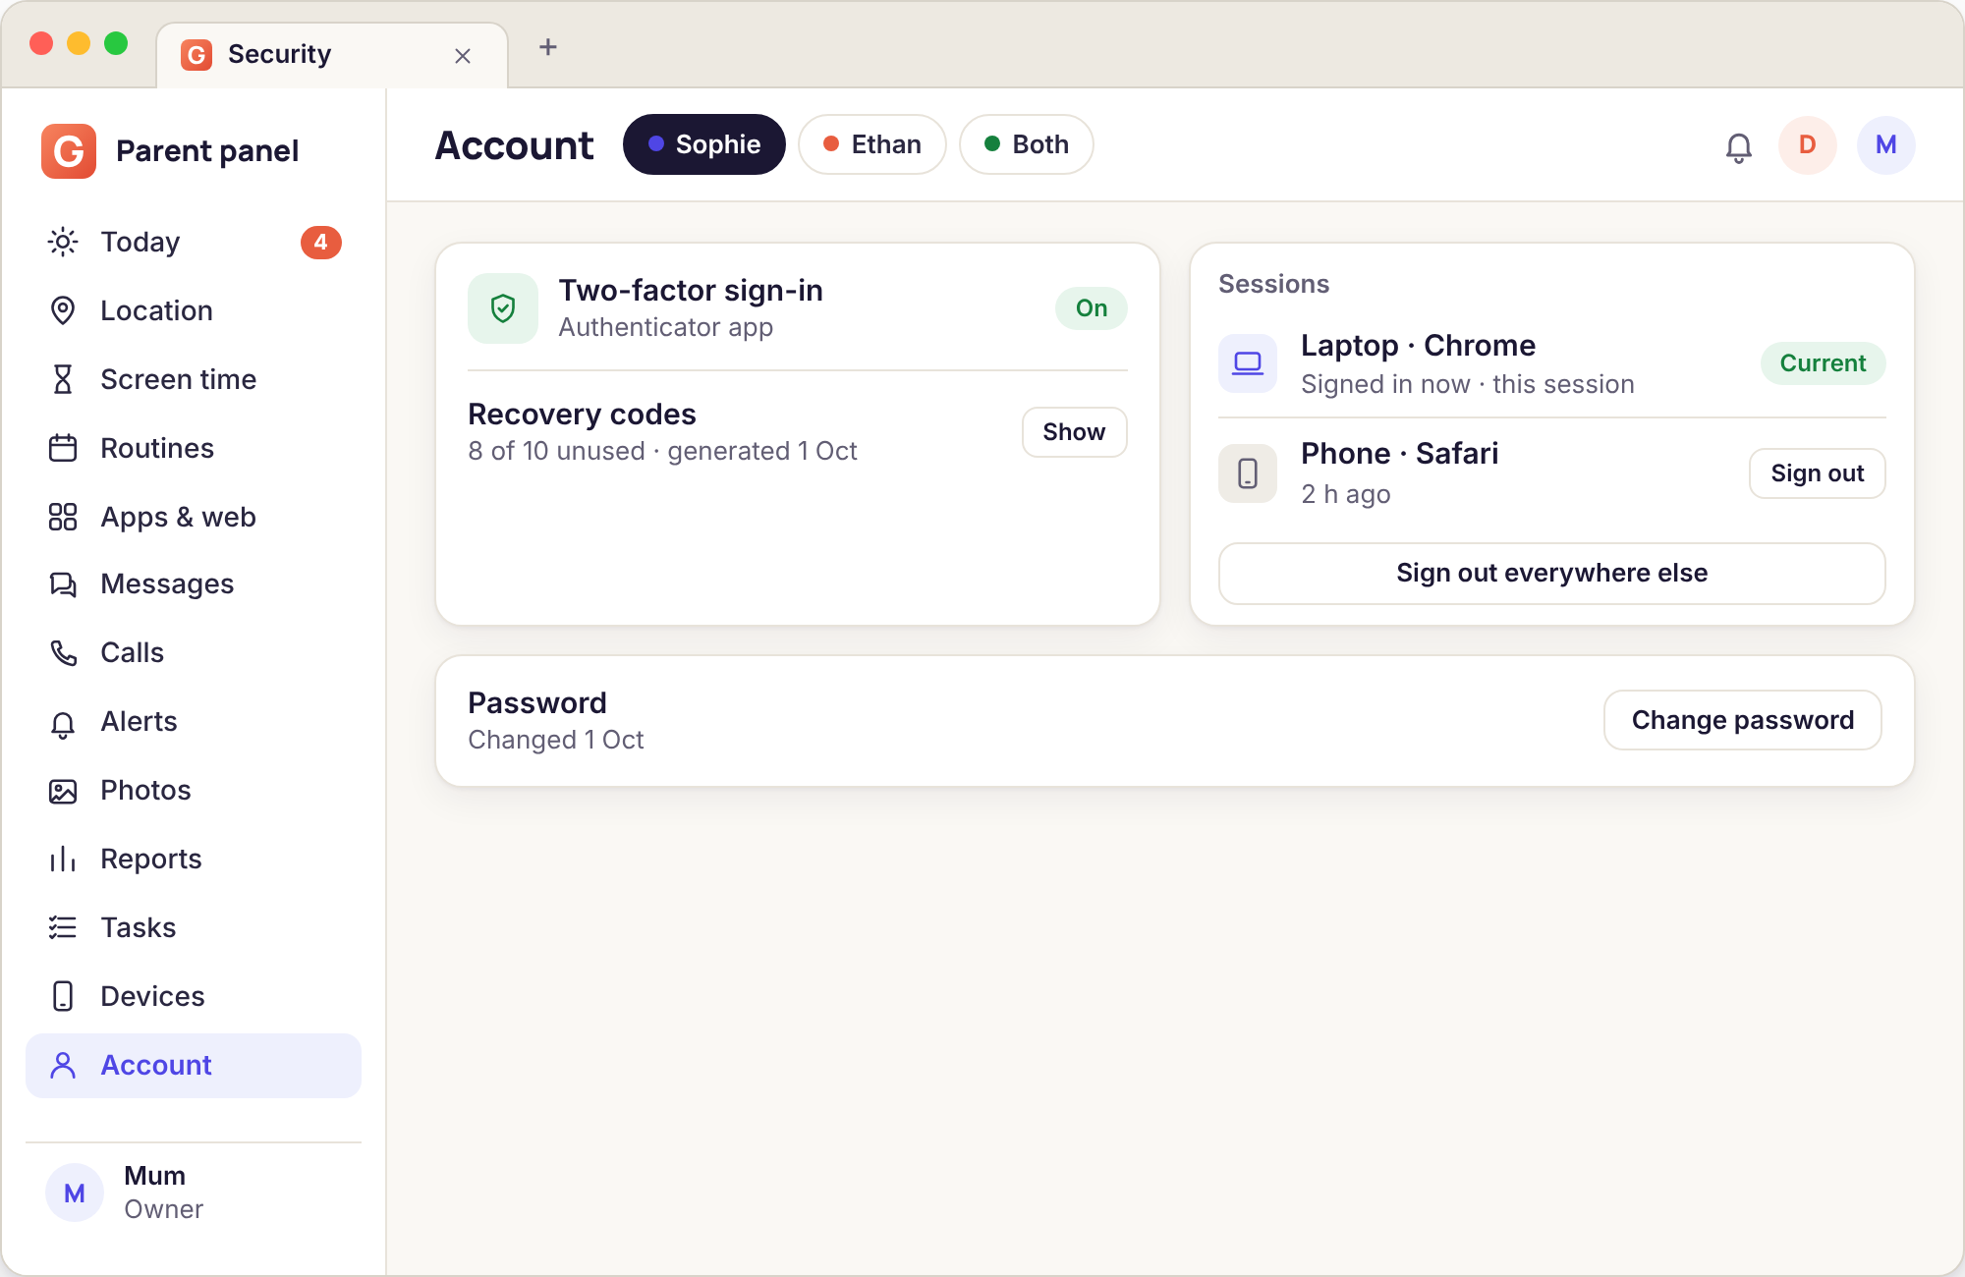Open the Mum Owner profile
1965x1277 pixels.
194,1193
